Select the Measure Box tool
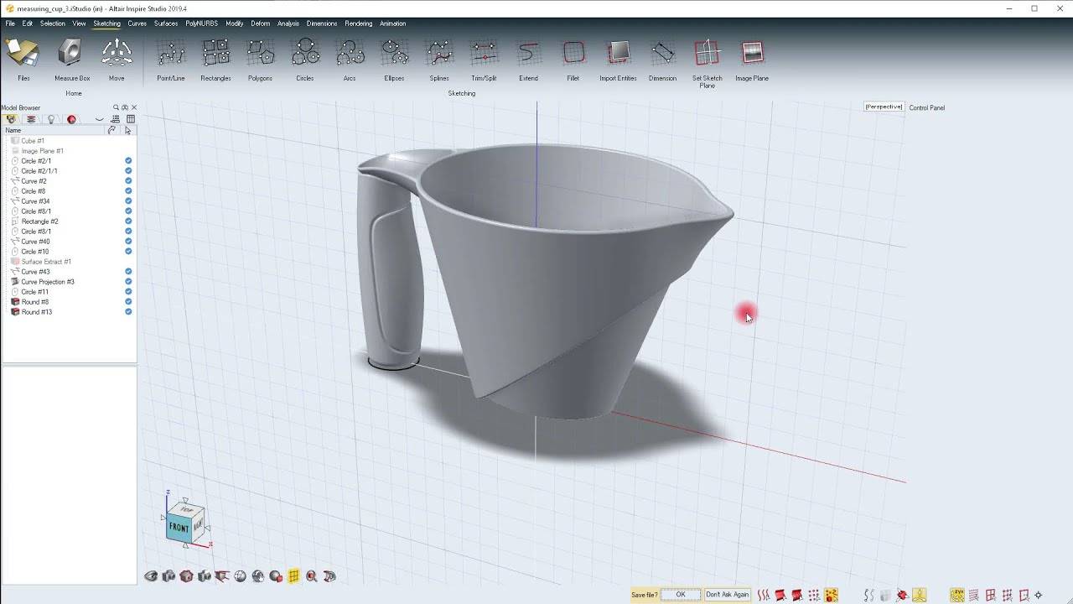 tap(72, 59)
